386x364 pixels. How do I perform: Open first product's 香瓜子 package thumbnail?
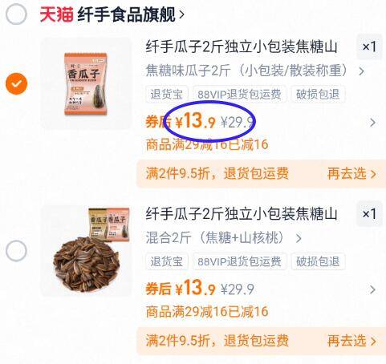tap(86, 83)
